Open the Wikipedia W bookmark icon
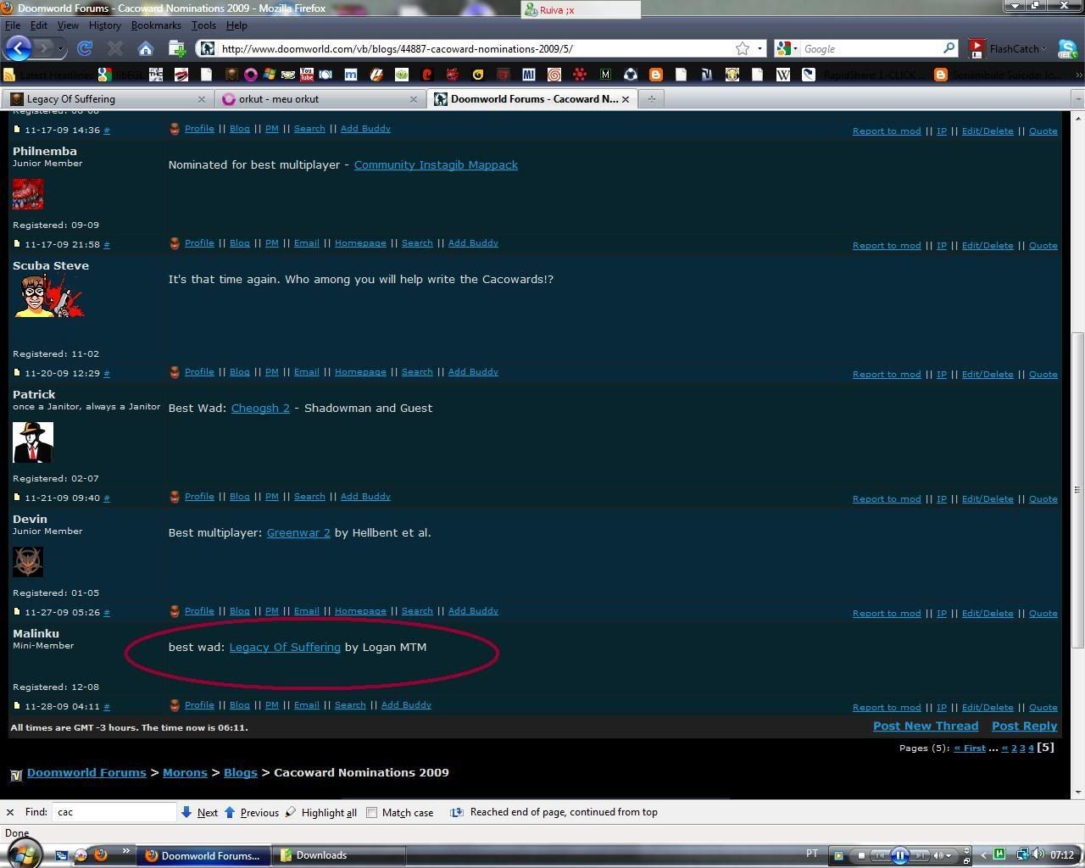 pos(782,75)
